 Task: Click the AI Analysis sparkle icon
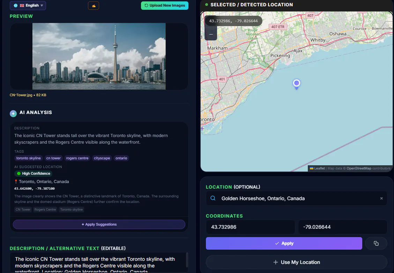13,114
